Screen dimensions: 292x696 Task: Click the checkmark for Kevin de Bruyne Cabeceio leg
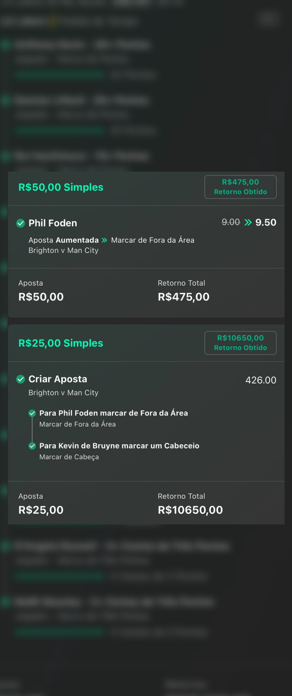click(32, 446)
